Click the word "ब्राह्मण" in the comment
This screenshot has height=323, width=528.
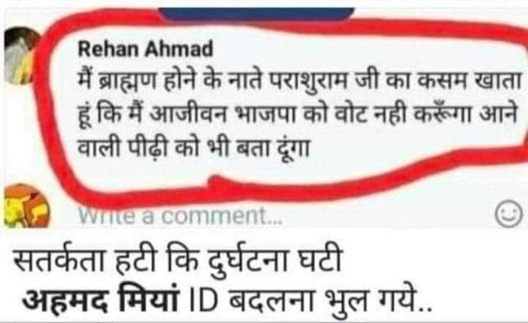tap(127, 83)
